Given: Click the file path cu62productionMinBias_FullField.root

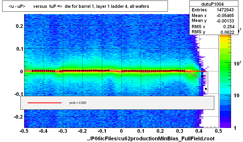Looking at the screenshot, I should pyautogui.click(x=151, y=138).
